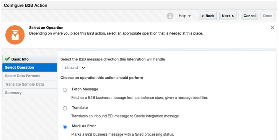Click the disabled Done button
The width and height of the screenshot is (279, 140).
(268, 16)
